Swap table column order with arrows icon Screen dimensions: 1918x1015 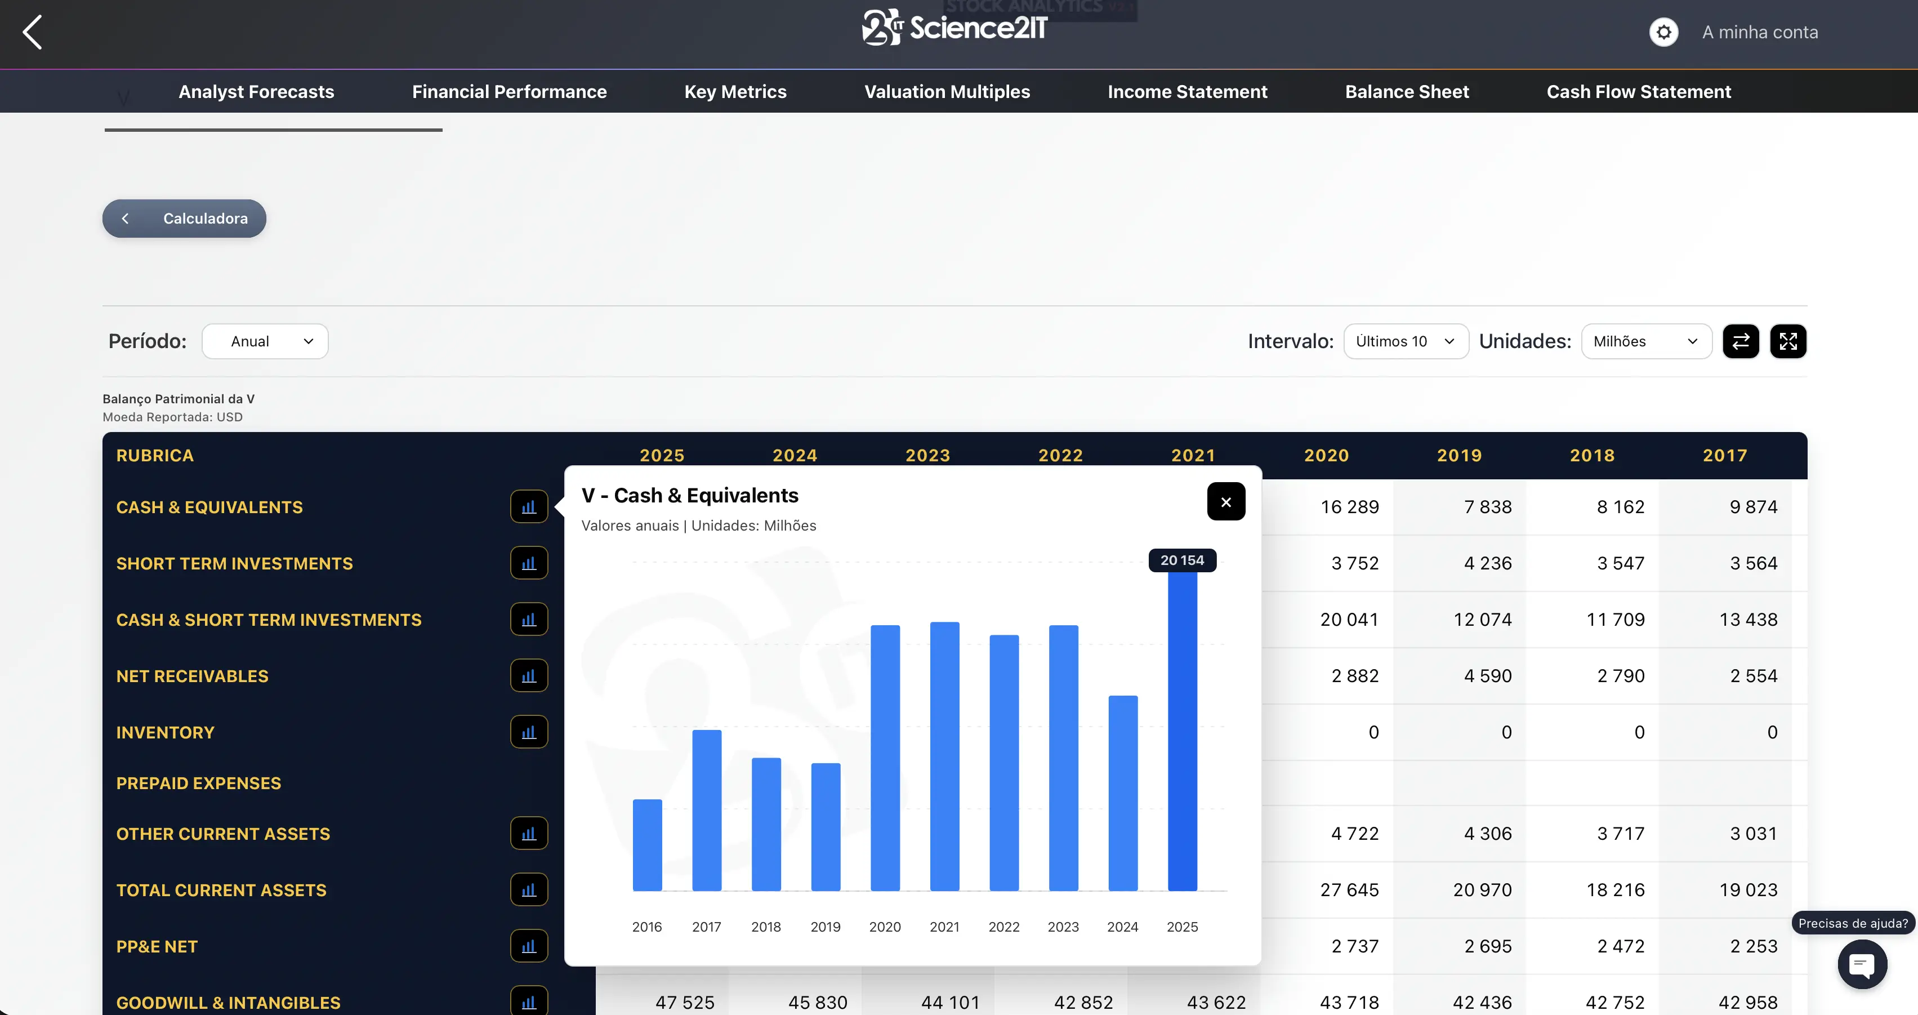click(x=1741, y=341)
